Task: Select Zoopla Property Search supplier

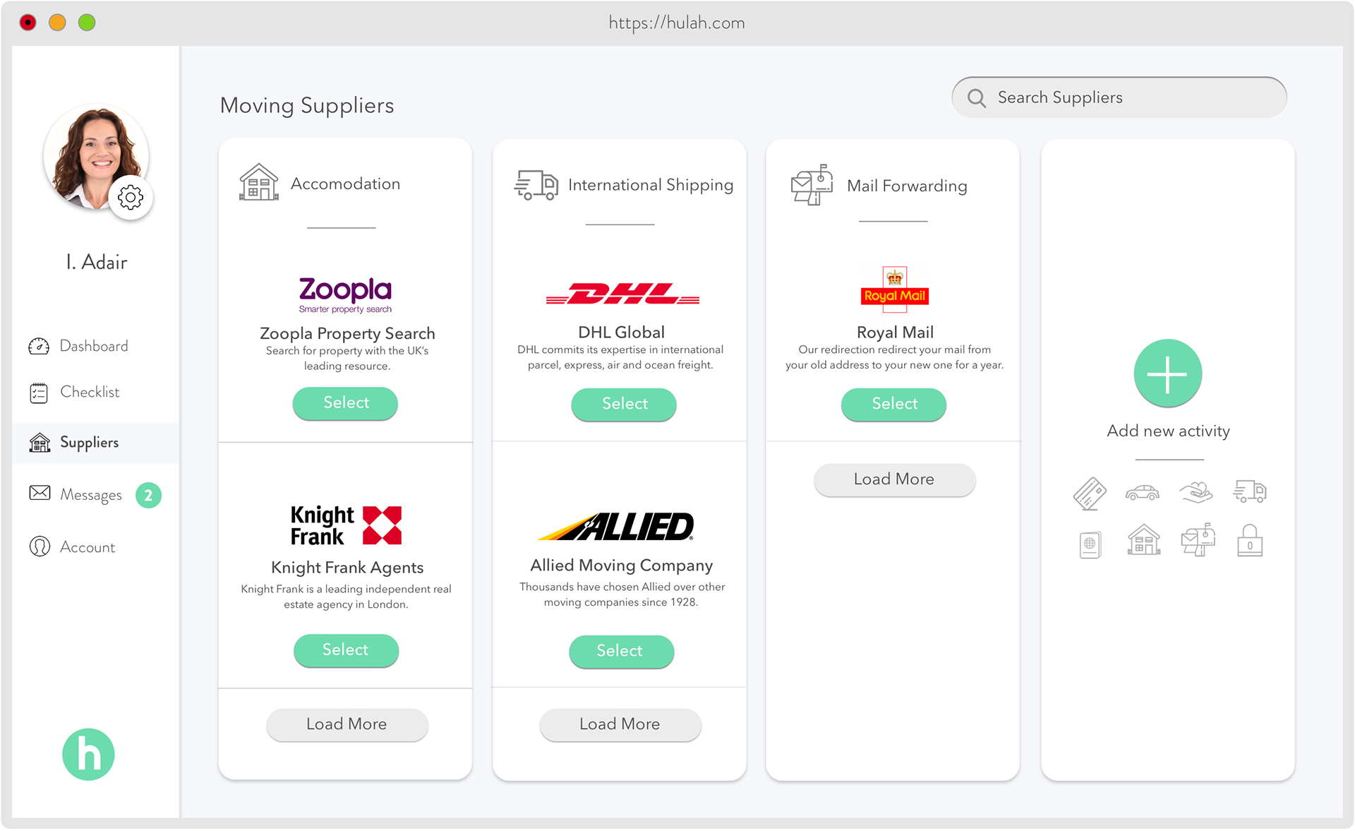Action: 345,403
